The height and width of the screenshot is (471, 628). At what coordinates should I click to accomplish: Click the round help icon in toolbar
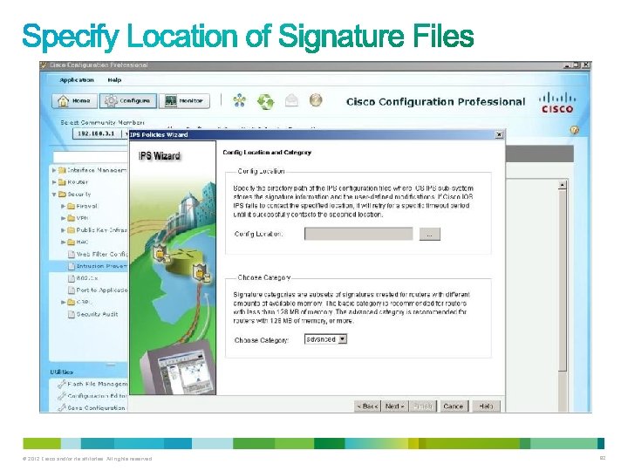pyautogui.click(x=316, y=100)
